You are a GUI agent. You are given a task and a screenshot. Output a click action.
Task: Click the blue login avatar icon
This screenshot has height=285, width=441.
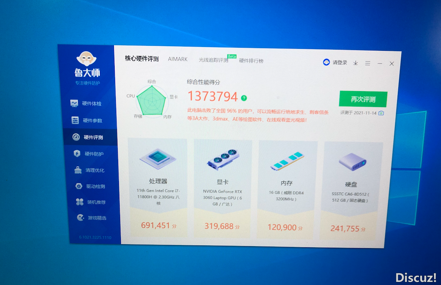326,62
